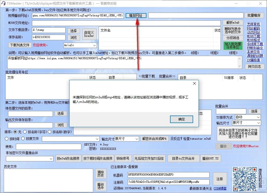Click the M3U8文件地址 input field
This screenshot has height=193, width=267.
[x=126, y=23]
